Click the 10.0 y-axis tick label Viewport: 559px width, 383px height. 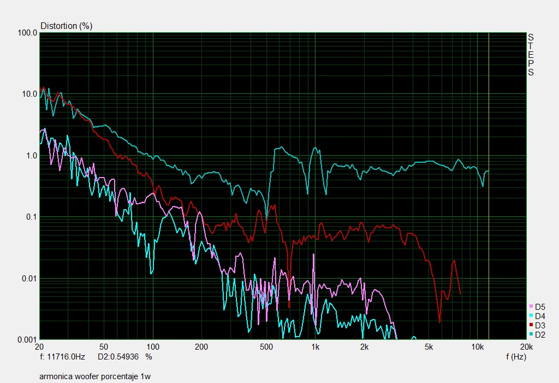pyautogui.click(x=29, y=94)
